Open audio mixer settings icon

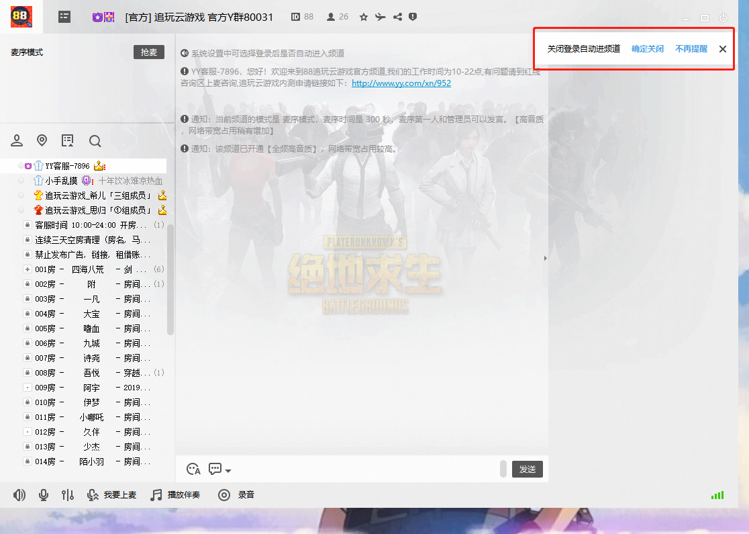[68, 495]
